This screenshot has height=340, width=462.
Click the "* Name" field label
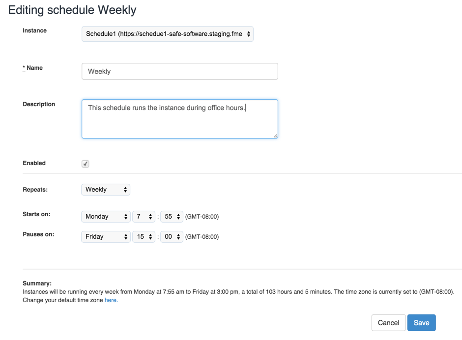33,68
